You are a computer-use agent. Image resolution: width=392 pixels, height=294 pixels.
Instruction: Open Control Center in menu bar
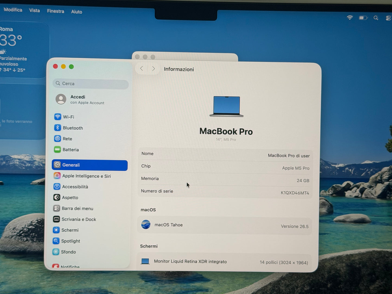click(x=388, y=18)
